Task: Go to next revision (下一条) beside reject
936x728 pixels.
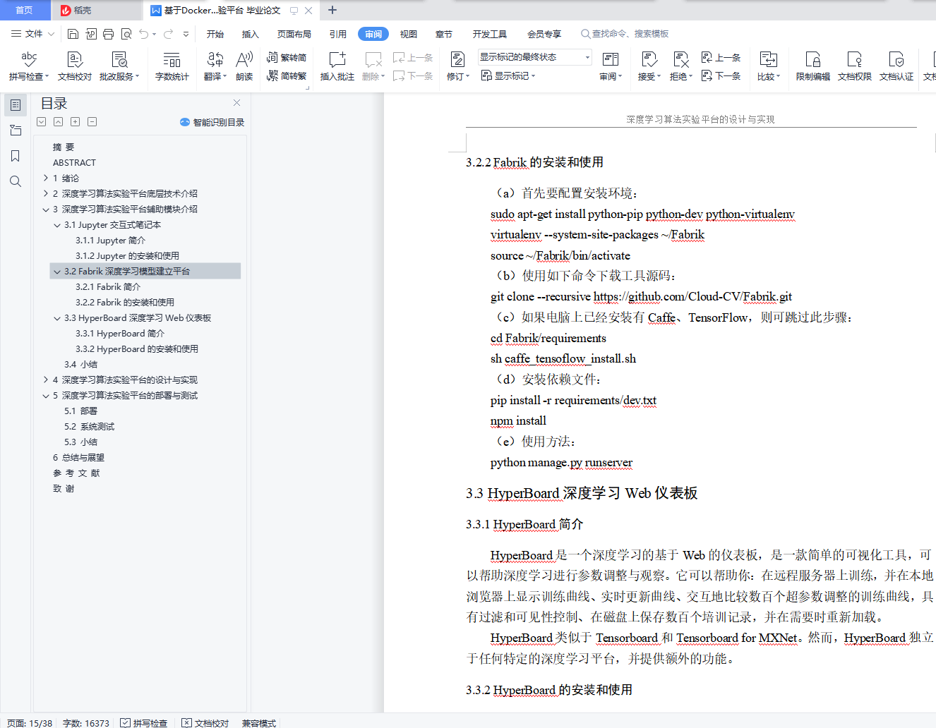Action: (x=721, y=75)
